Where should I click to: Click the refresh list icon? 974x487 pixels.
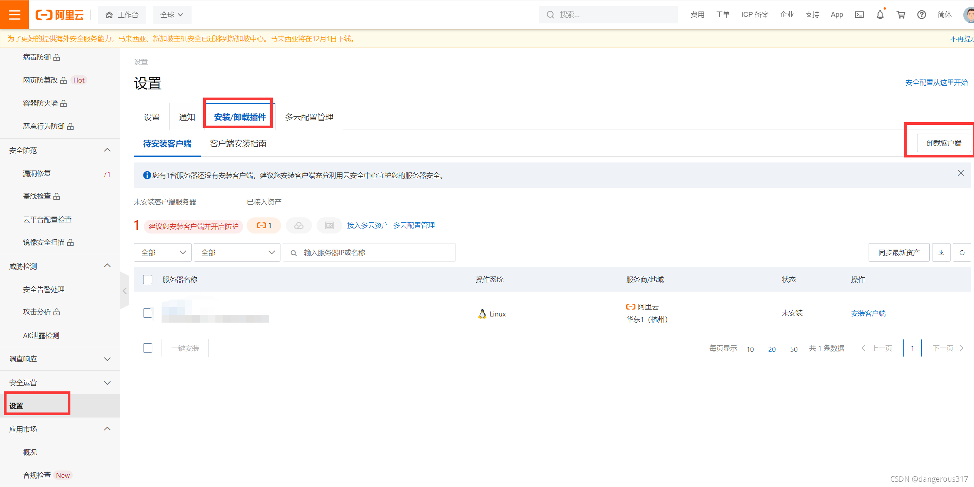click(x=962, y=252)
